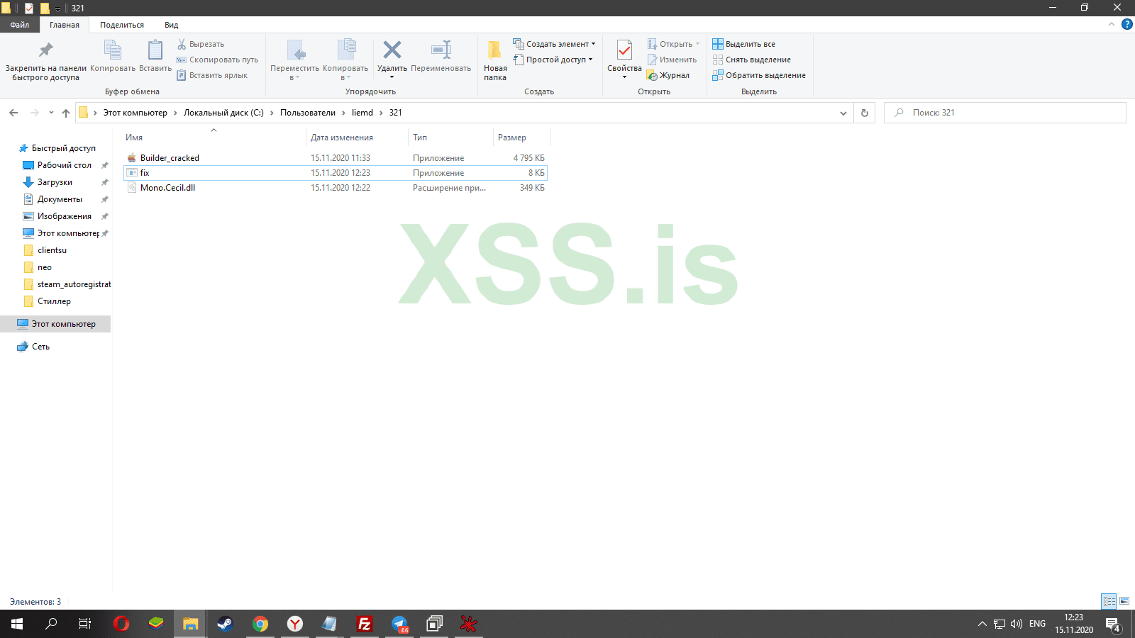Viewport: 1135px width, 638px height.
Task: Select the fix application file
Action: [336, 173]
